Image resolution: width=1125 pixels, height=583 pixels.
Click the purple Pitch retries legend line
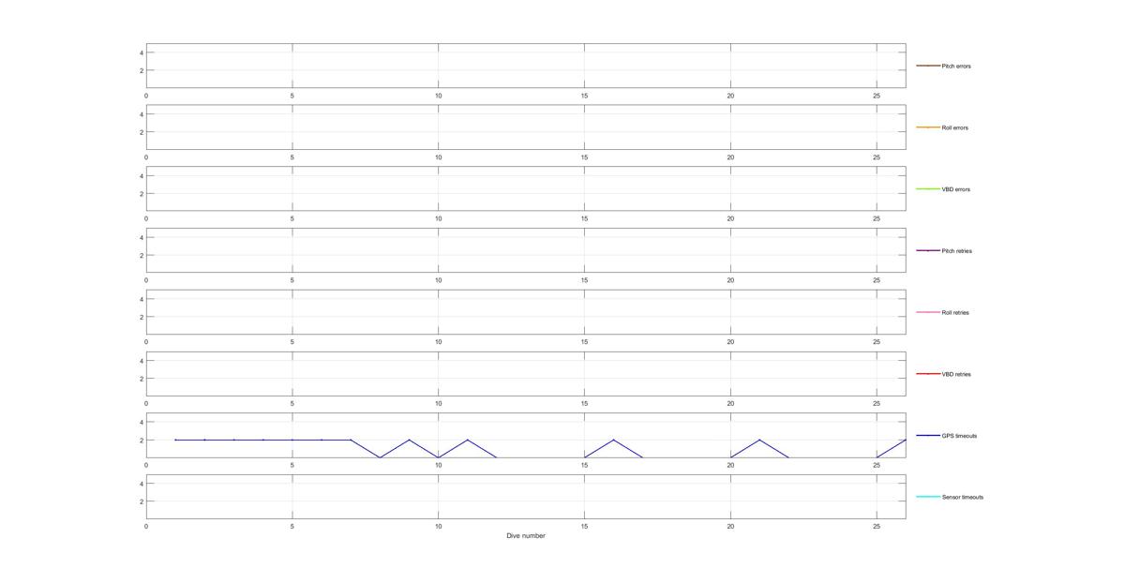(x=928, y=250)
